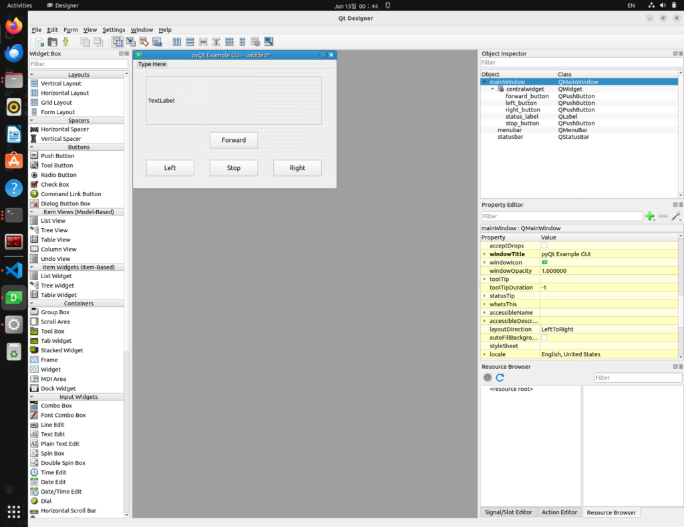Apply Lay Out Horizontally in Splitter

203,42
